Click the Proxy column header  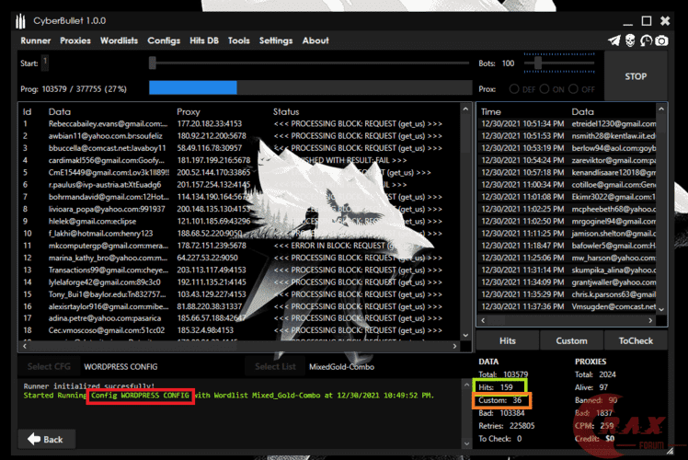tap(189, 112)
